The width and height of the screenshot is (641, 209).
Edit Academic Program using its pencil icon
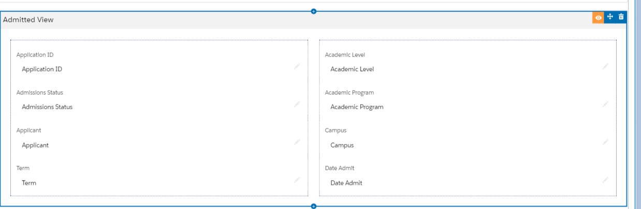pos(605,104)
